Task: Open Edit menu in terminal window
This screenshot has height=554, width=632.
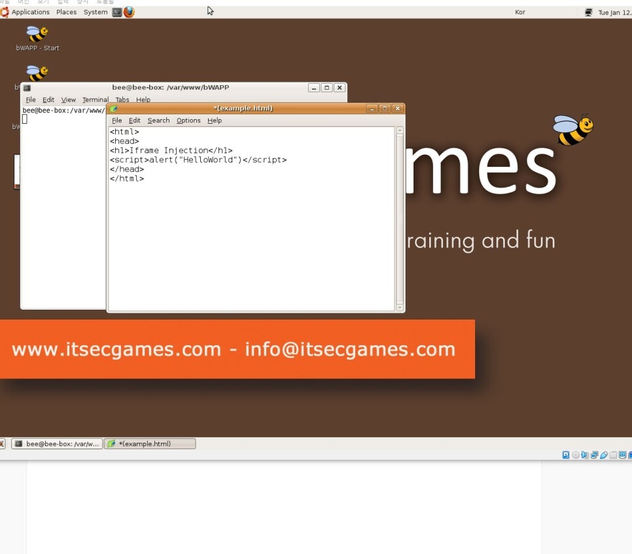Action: (48, 100)
